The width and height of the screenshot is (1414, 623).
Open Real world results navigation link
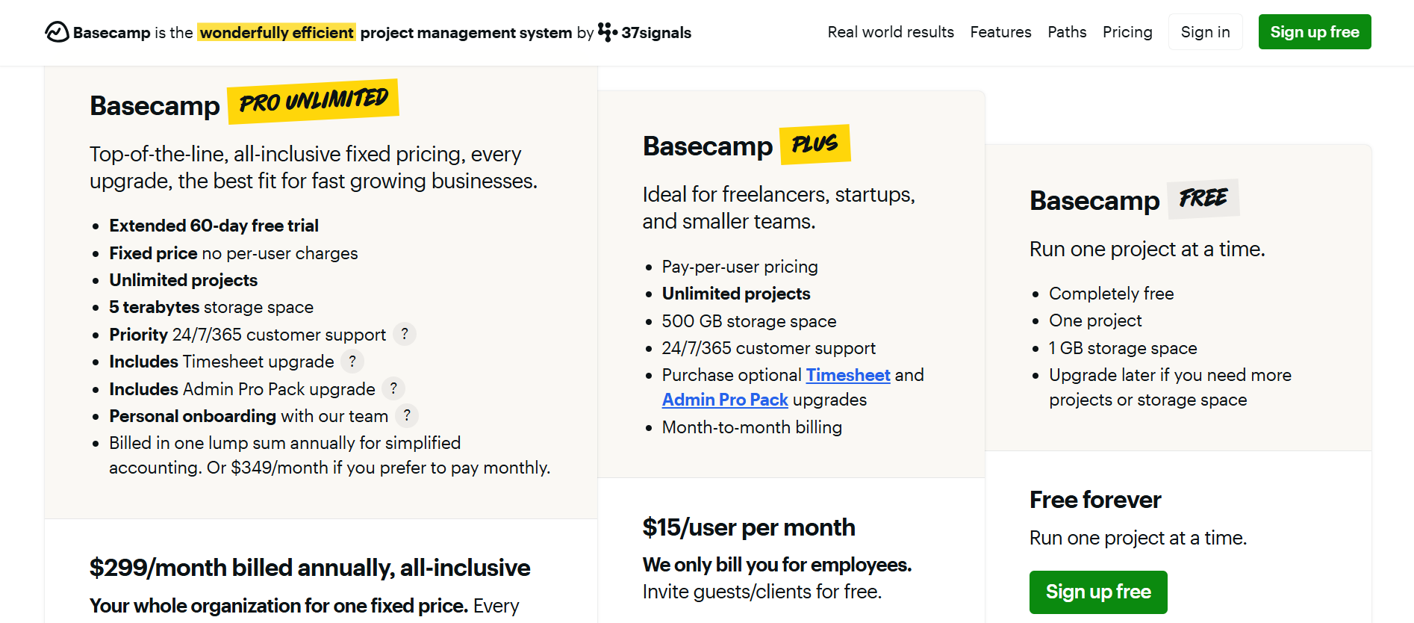pyautogui.click(x=891, y=32)
